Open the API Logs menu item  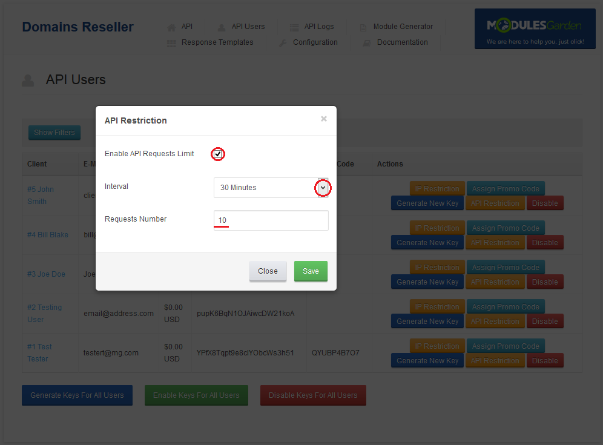(x=319, y=27)
